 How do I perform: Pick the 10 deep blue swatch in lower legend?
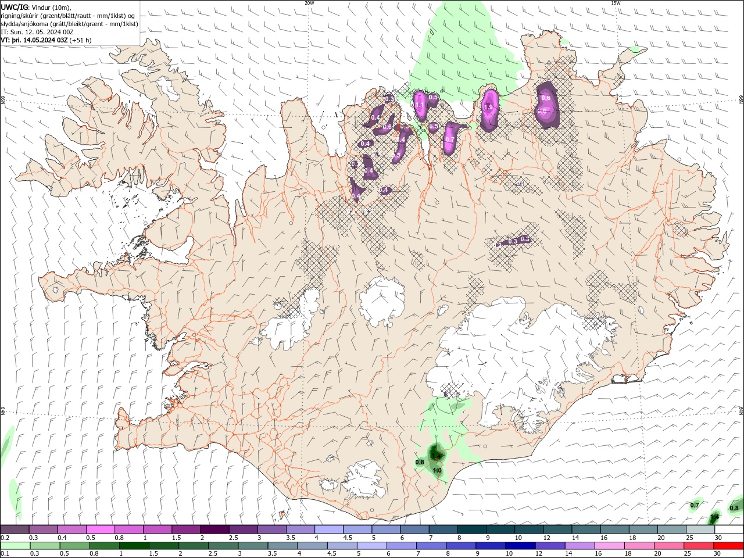point(520,546)
